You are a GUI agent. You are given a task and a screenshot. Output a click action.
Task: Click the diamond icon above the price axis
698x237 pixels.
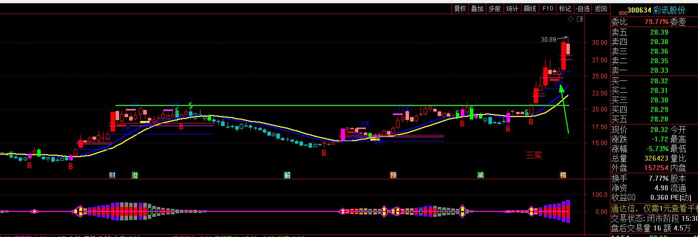click(x=571, y=19)
